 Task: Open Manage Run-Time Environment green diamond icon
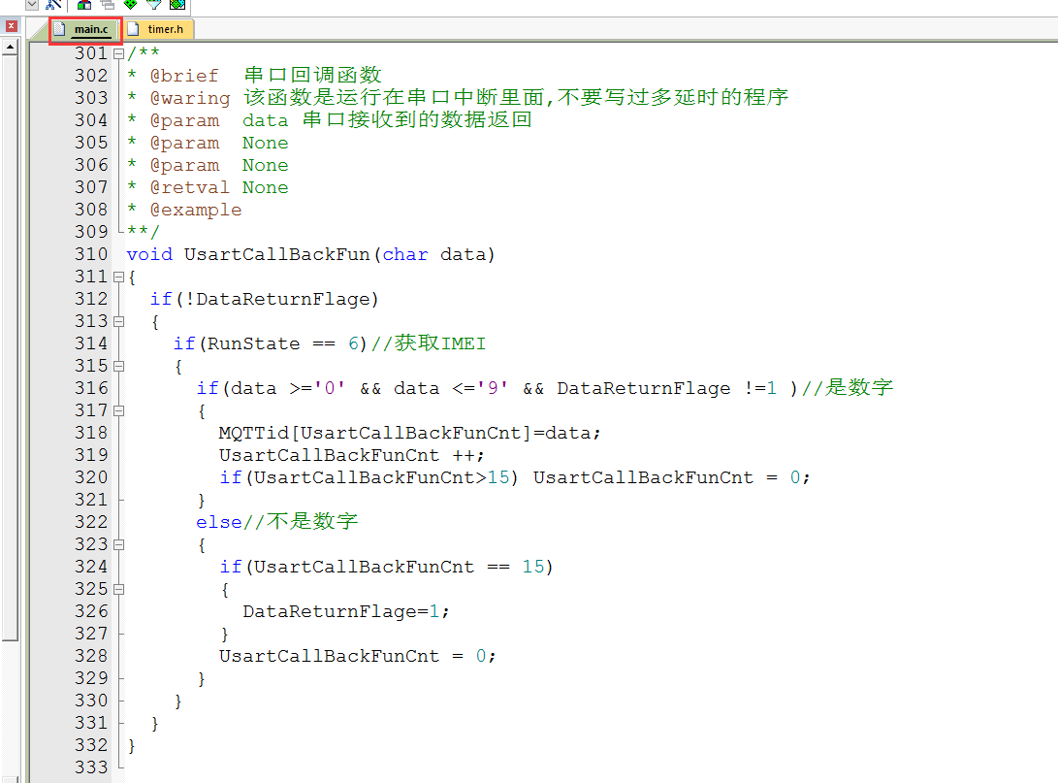point(130,4)
